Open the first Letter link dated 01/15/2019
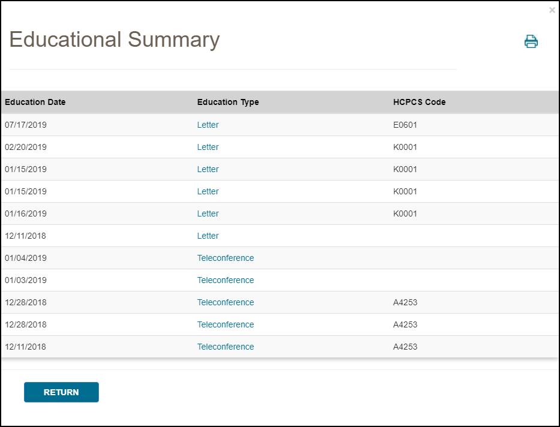 point(207,169)
